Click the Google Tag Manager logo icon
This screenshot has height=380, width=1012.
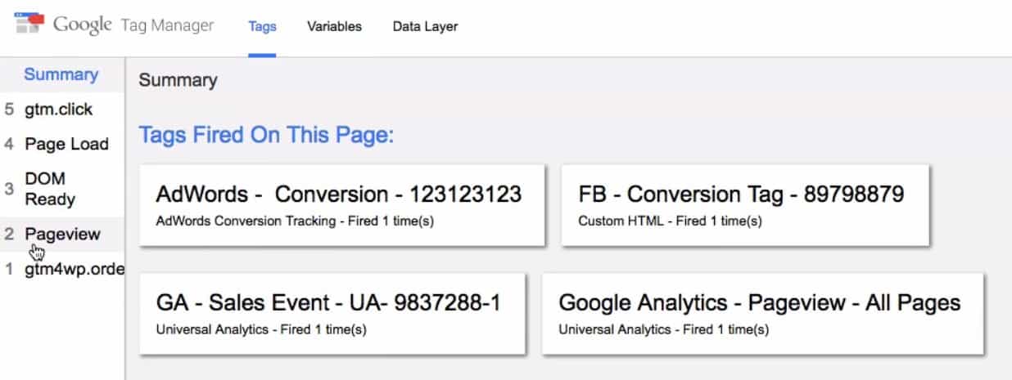(x=30, y=25)
